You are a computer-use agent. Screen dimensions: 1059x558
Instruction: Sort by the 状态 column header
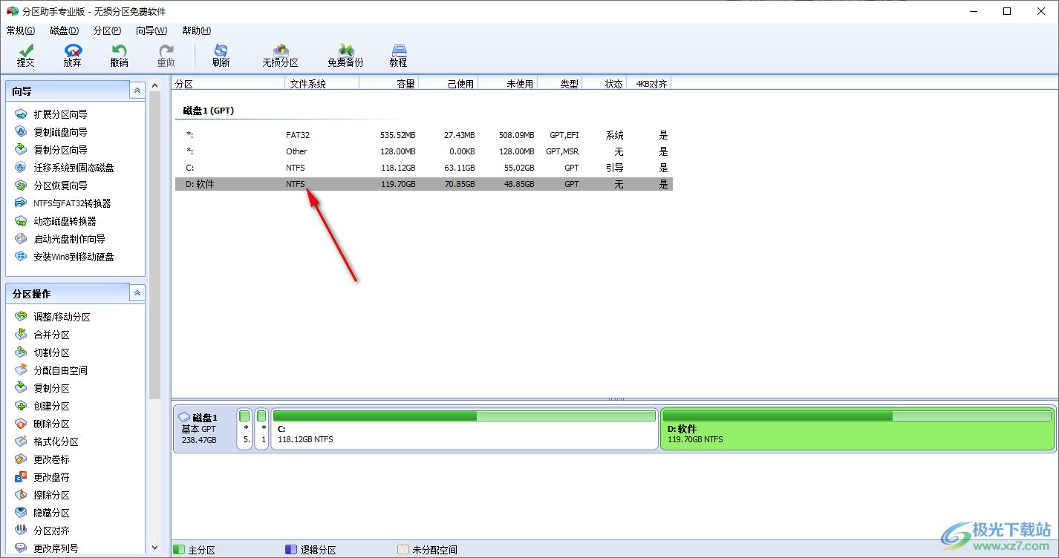click(605, 84)
